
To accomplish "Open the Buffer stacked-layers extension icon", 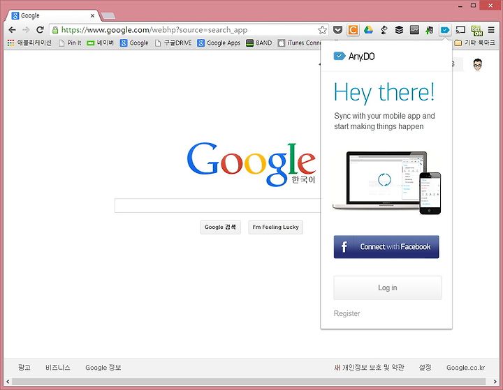I will coord(399,30).
